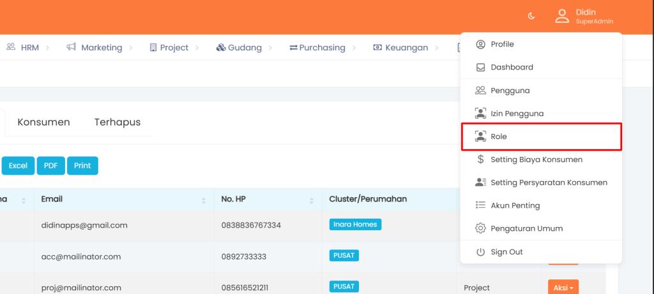Open the Aksi dropdown button
The height and width of the screenshot is (294, 654).
[x=563, y=288]
